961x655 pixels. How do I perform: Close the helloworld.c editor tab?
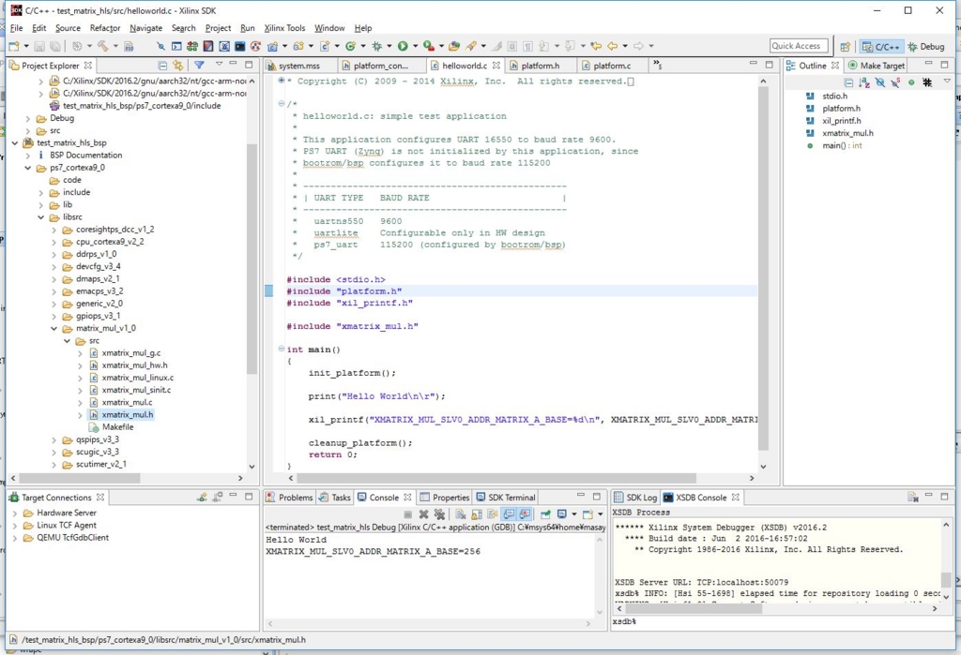pyautogui.click(x=496, y=66)
